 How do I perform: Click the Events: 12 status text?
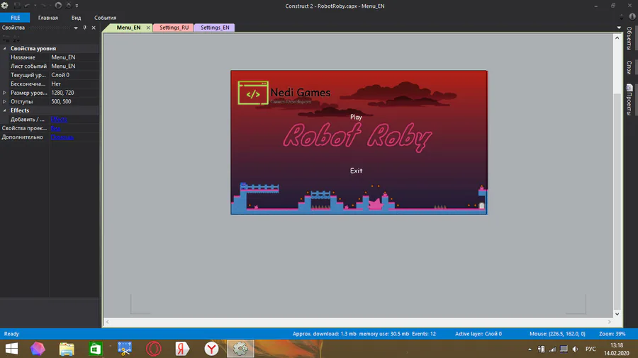coord(424,334)
